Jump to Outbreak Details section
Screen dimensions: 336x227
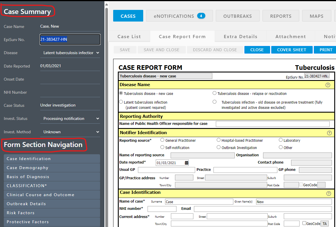coord(52,204)
